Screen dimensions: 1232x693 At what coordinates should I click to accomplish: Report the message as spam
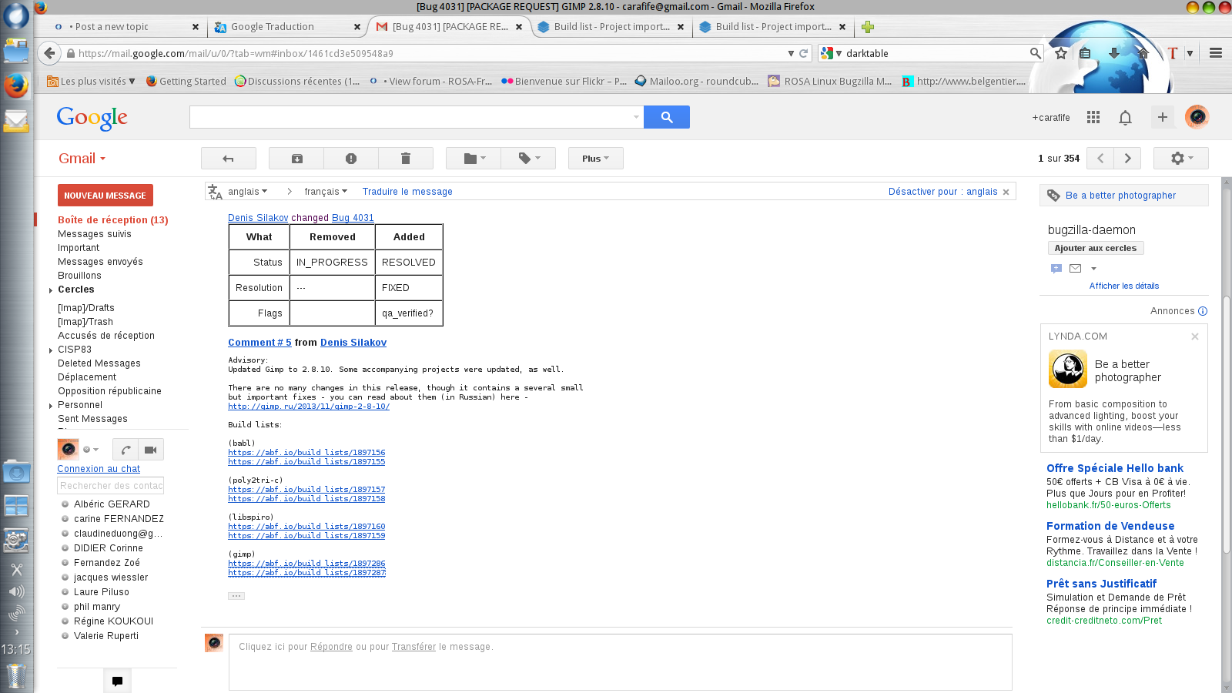coord(351,159)
